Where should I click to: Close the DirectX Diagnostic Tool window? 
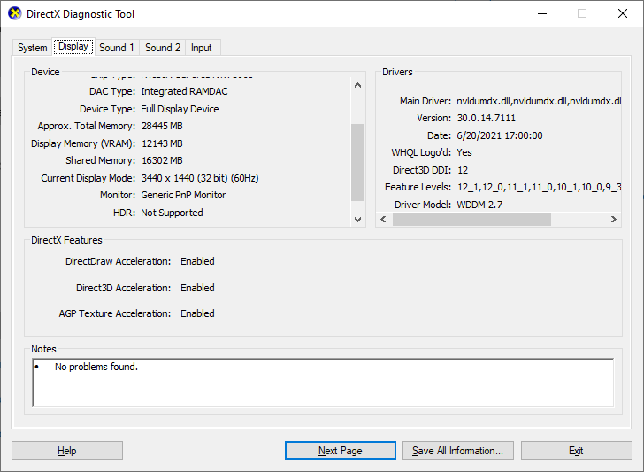(x=623, y=13)
